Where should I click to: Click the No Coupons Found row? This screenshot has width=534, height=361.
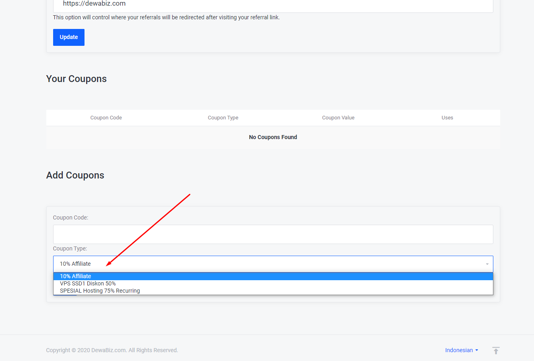273,137
